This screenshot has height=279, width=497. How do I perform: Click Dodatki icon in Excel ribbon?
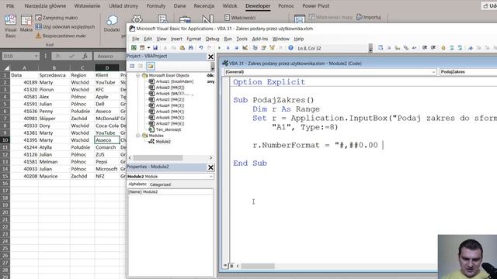coord(112,24)
